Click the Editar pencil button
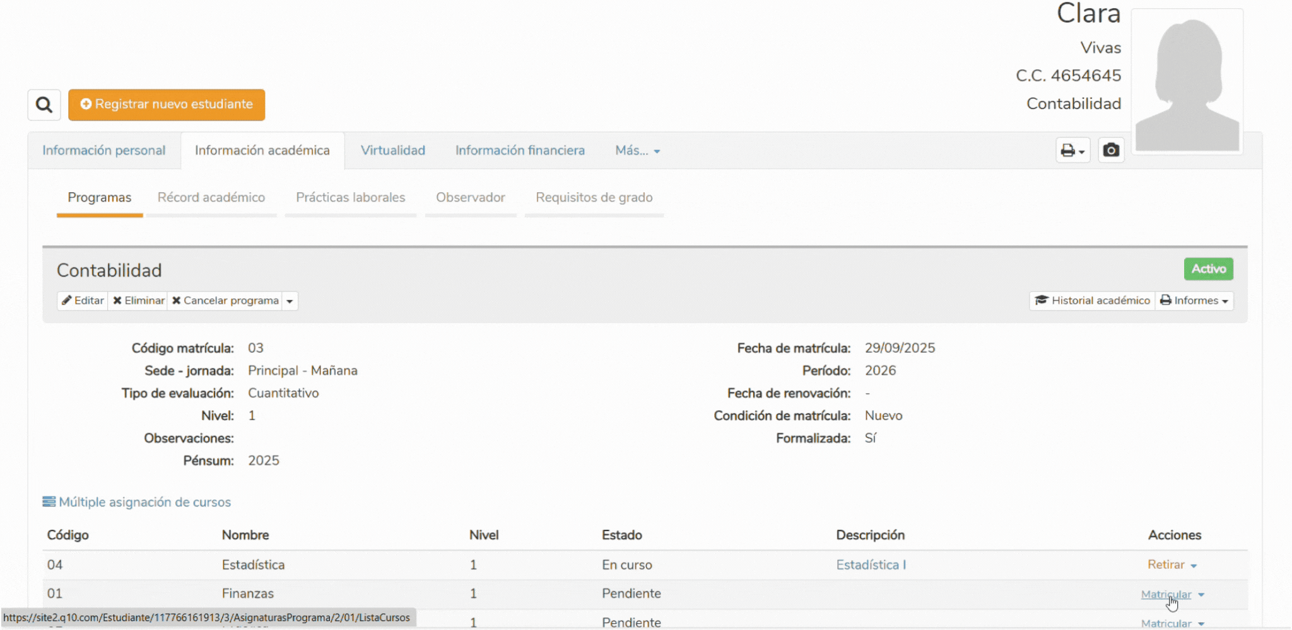This screenshot has height=630, width=1292. point(83,301)
